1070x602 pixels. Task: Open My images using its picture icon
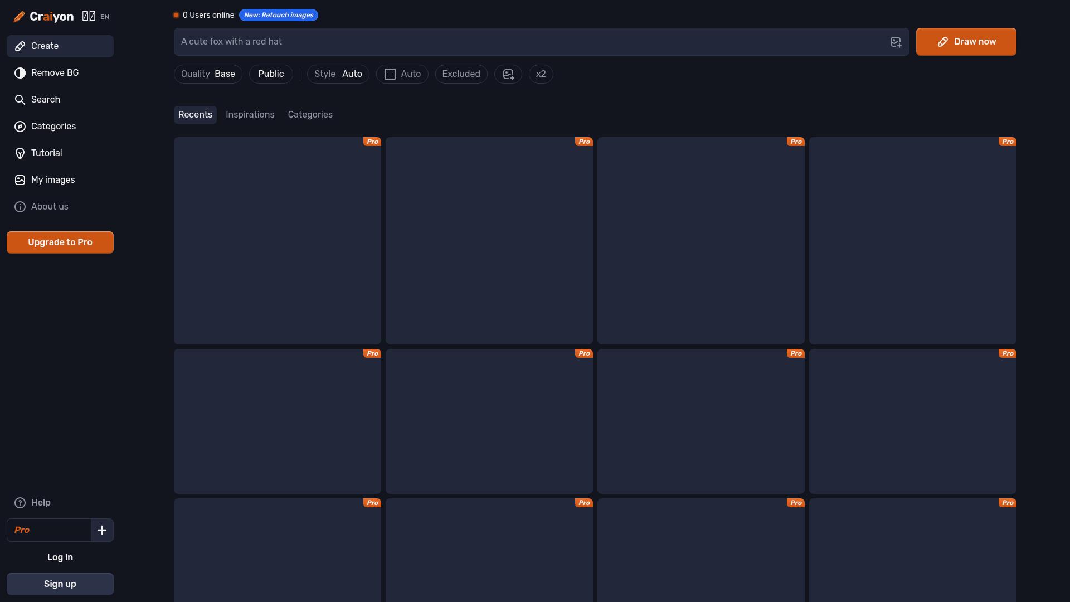tap(20, 179)
